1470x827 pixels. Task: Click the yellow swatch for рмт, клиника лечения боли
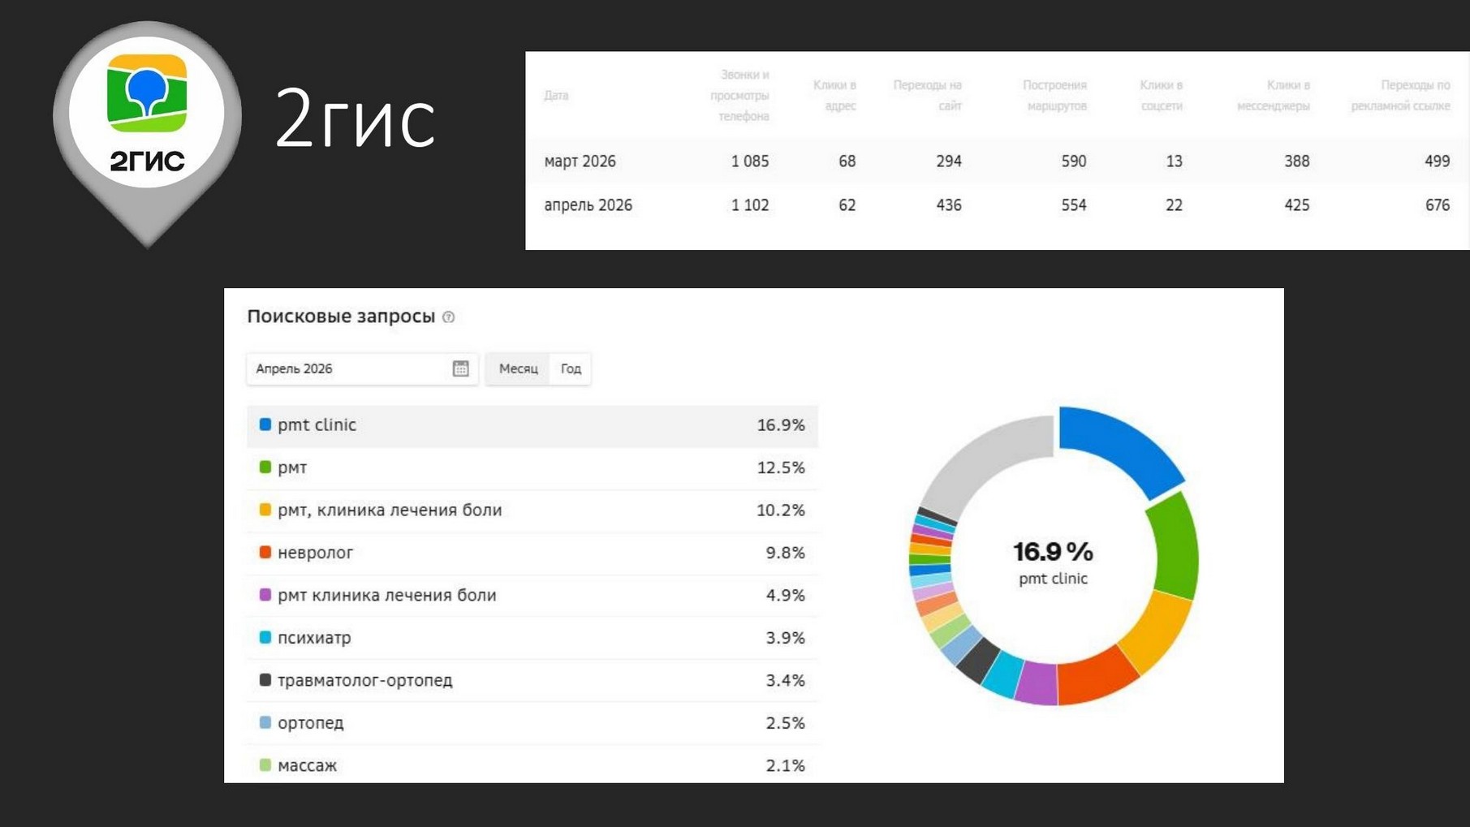265,510
